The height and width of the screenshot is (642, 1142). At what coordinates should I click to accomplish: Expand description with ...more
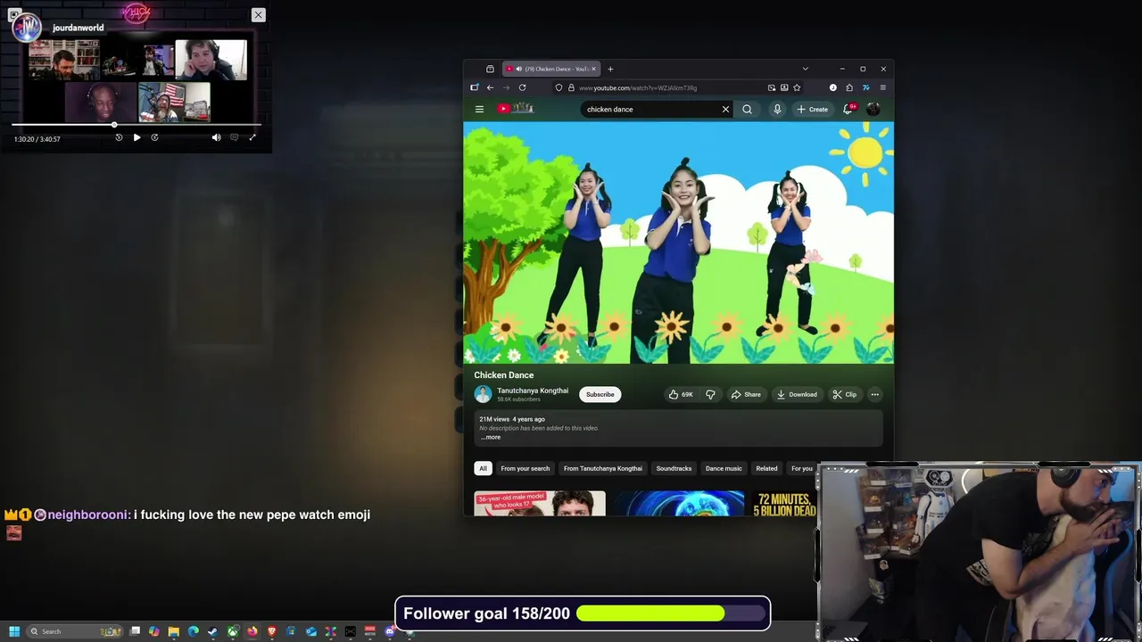[x=491, y=437]
